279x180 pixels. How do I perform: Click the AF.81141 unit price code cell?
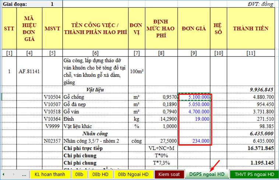point(29,71)
